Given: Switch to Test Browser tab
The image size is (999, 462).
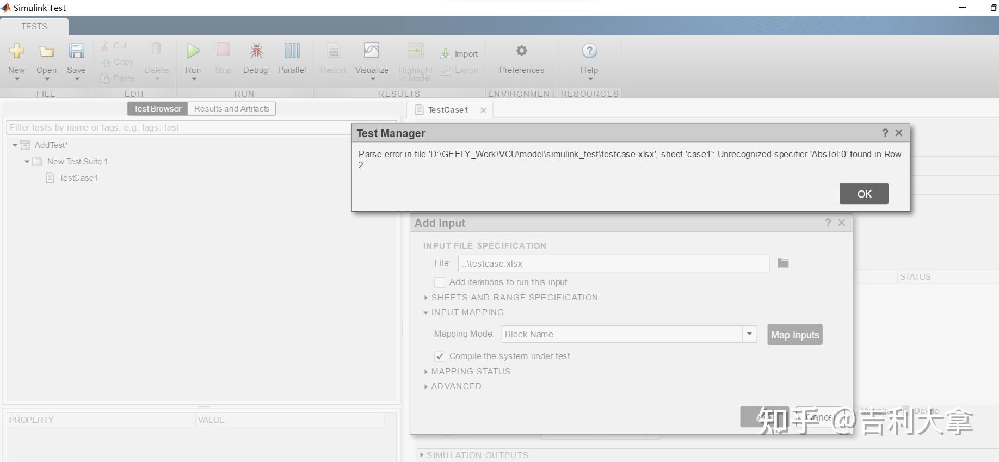Looking at the screenshot, I should (158, 109).
